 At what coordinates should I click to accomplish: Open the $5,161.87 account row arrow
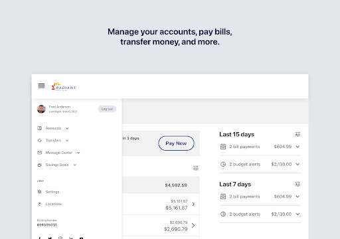(193, 204)
